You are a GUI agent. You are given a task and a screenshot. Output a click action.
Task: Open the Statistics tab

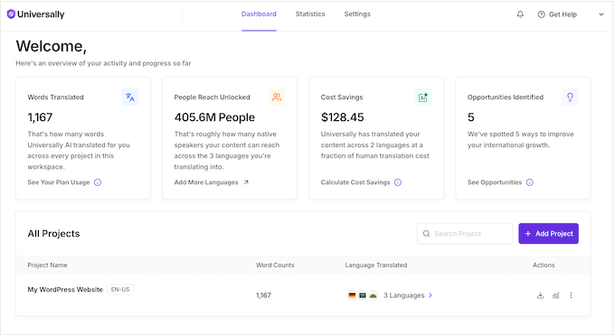click(x=310, y=14)
